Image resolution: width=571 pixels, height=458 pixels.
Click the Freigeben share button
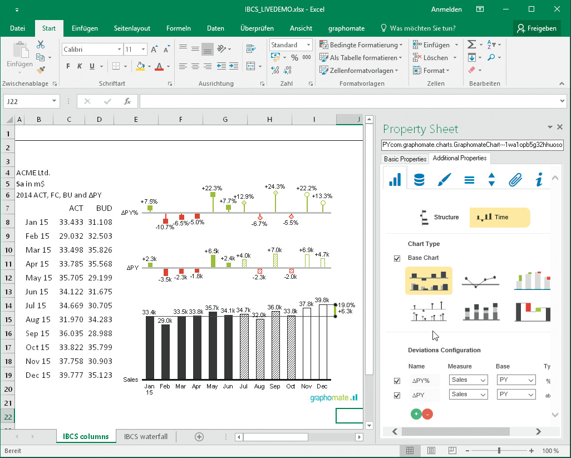pyautogui.click(x=536, y=28)
